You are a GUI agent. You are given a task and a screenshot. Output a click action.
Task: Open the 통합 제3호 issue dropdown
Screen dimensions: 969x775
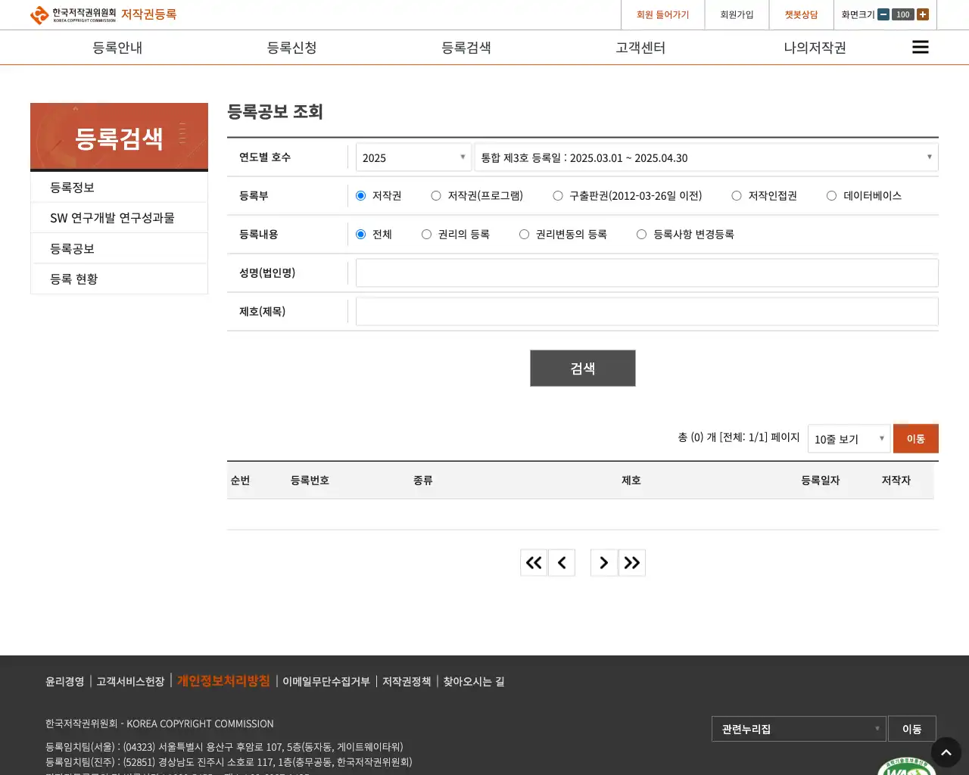(706, 157)
